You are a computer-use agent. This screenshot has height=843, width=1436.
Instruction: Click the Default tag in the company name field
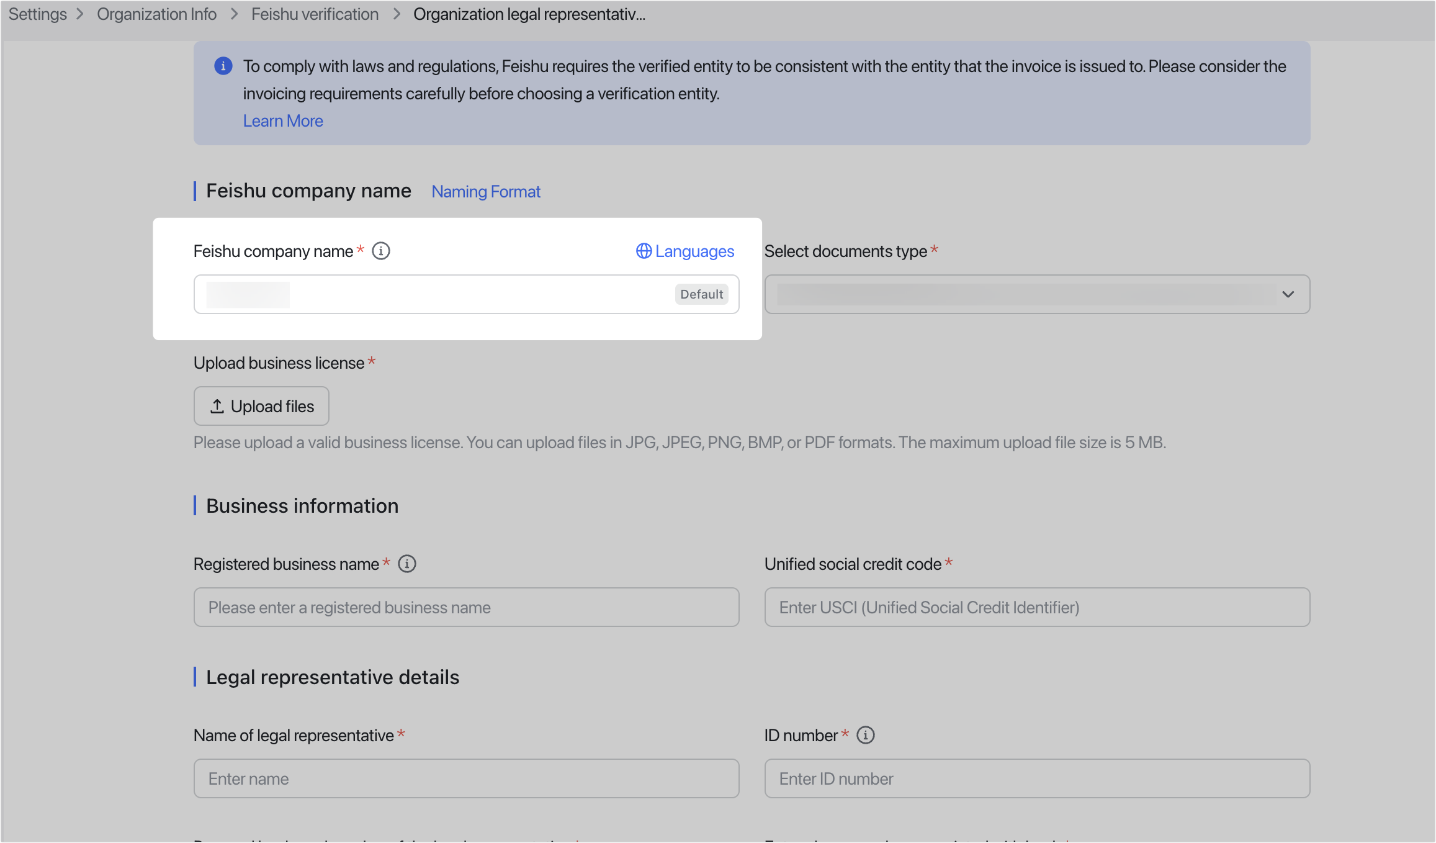pos(701,294)
